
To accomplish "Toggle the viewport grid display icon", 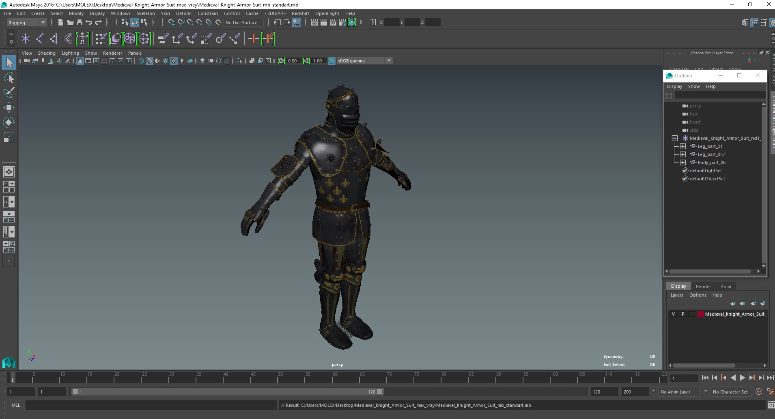I will [80, 61].
